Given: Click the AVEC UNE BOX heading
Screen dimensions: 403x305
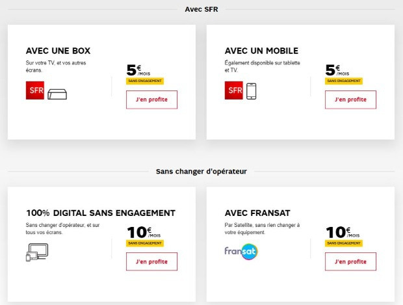Looking at the screenshot, I should (58, 51).
